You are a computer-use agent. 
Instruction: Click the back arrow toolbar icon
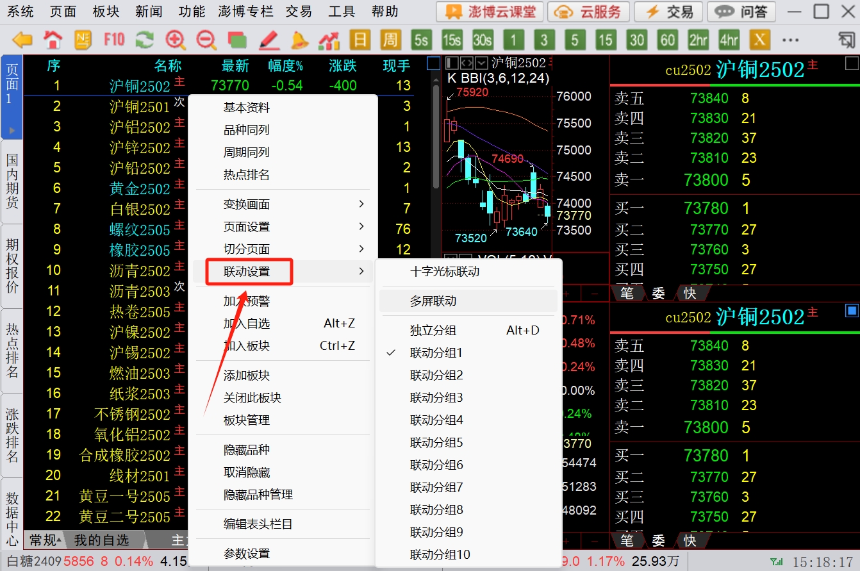point(22,40)
